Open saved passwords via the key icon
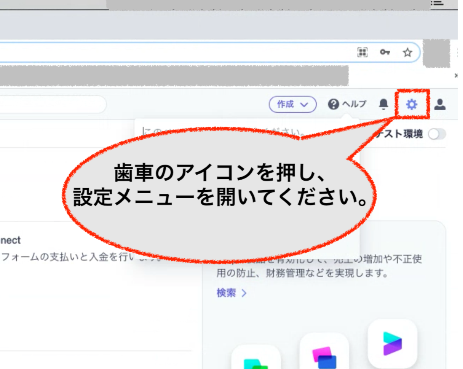The width and height of the screenshot is (463, 369). click(385, 52)
